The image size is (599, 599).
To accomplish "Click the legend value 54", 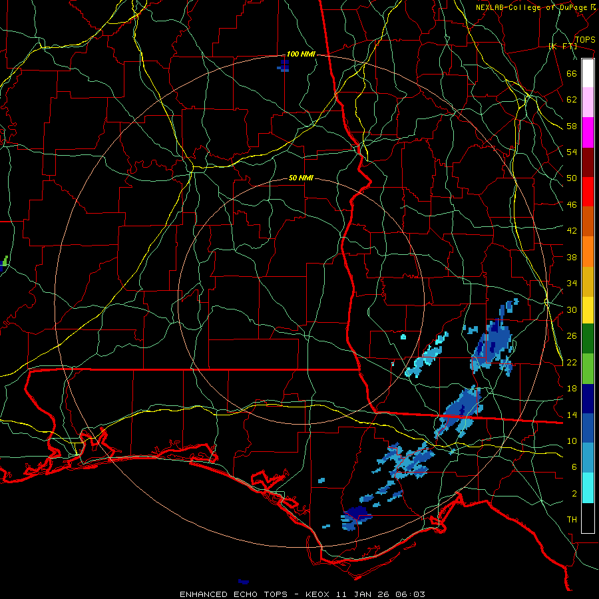I will coord(572,152).
